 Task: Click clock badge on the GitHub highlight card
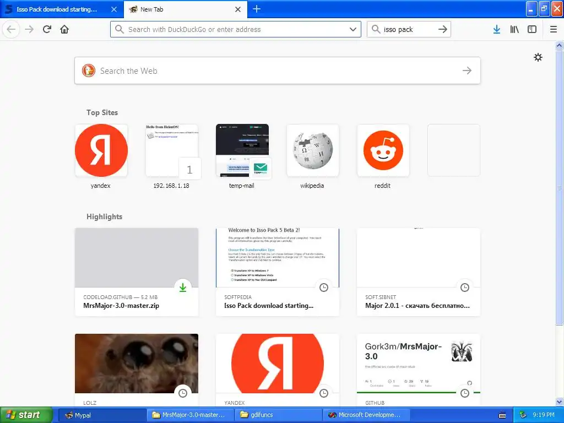point(465,393)
